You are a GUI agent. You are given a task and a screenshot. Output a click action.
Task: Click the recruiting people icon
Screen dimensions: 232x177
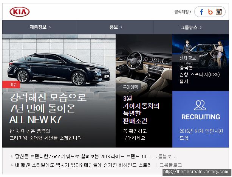(200, 105)
